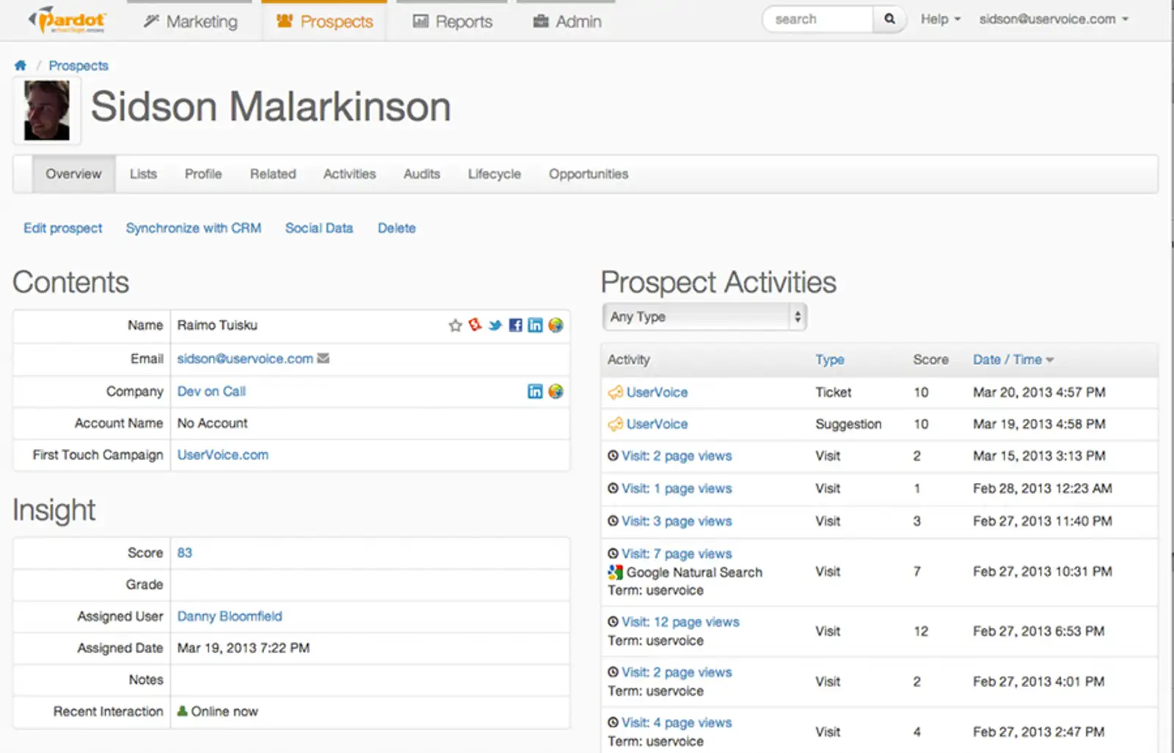Click megaphone icon on Ticket activity row

coord(615,393)
